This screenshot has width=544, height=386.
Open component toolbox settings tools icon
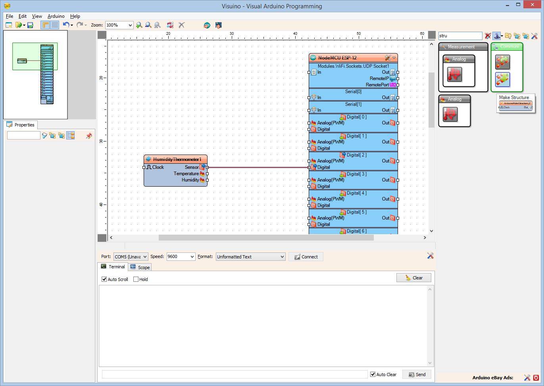pyautogui.click(x=534, y=36)
